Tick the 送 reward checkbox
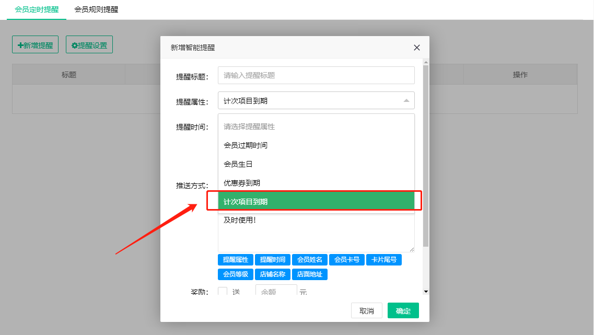The width and height of the screenshot is (594, 335). click(x=223, y=292)
